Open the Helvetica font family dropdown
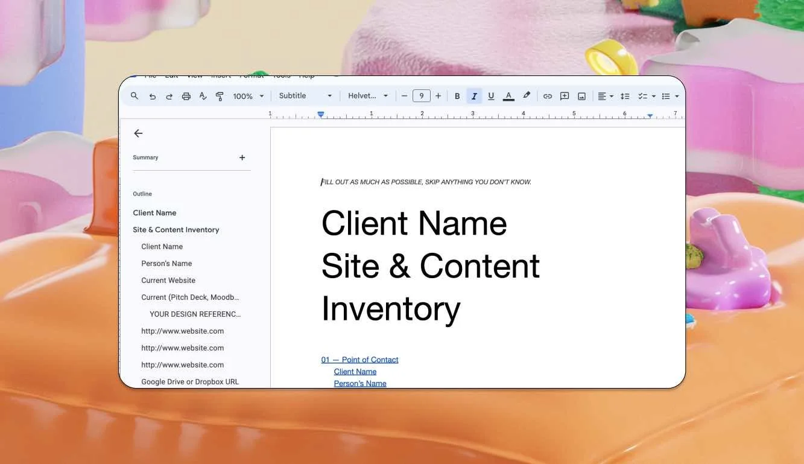The image size is (804, 464). (x=368, y=96)
